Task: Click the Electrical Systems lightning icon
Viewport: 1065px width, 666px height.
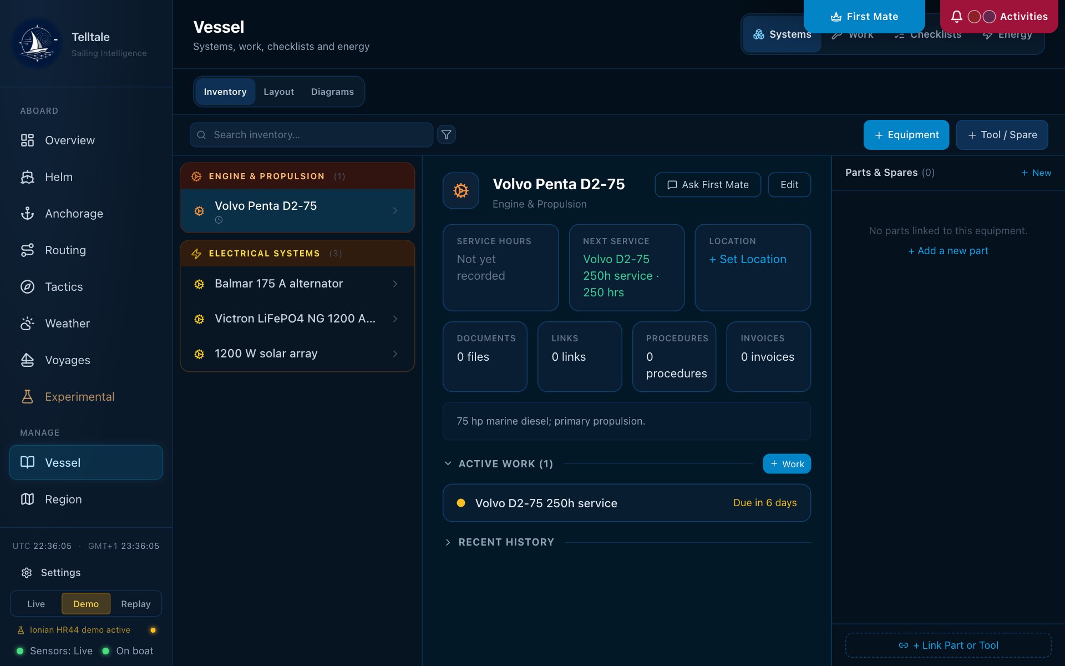Action: pos(196,254)
